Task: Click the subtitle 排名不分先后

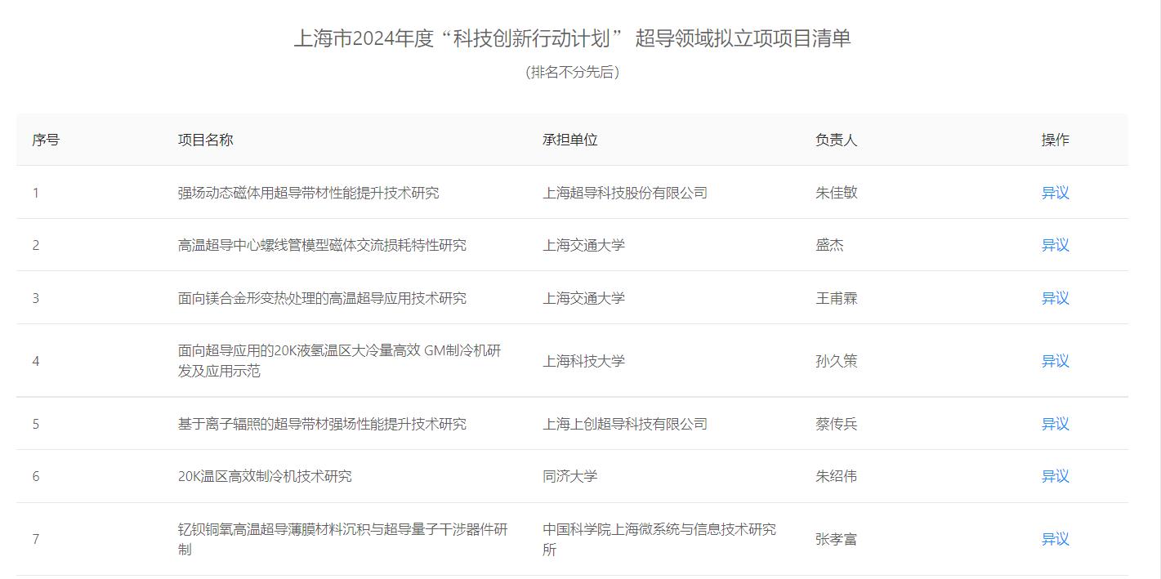Action: click(x=572, y=72)
